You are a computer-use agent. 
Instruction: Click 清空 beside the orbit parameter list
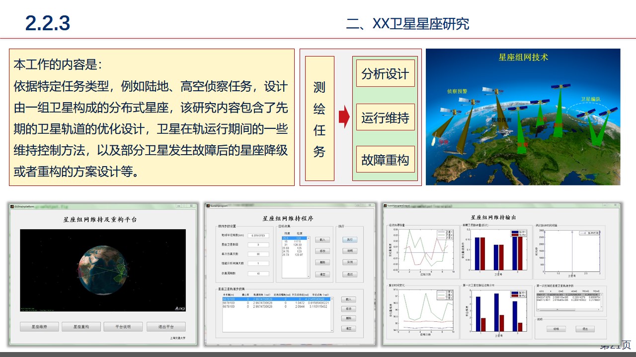tap(348, 328)
